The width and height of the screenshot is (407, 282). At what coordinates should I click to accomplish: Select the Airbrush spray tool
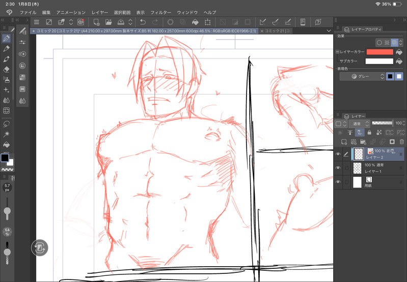pyautogui.click(x=7, y=79)
